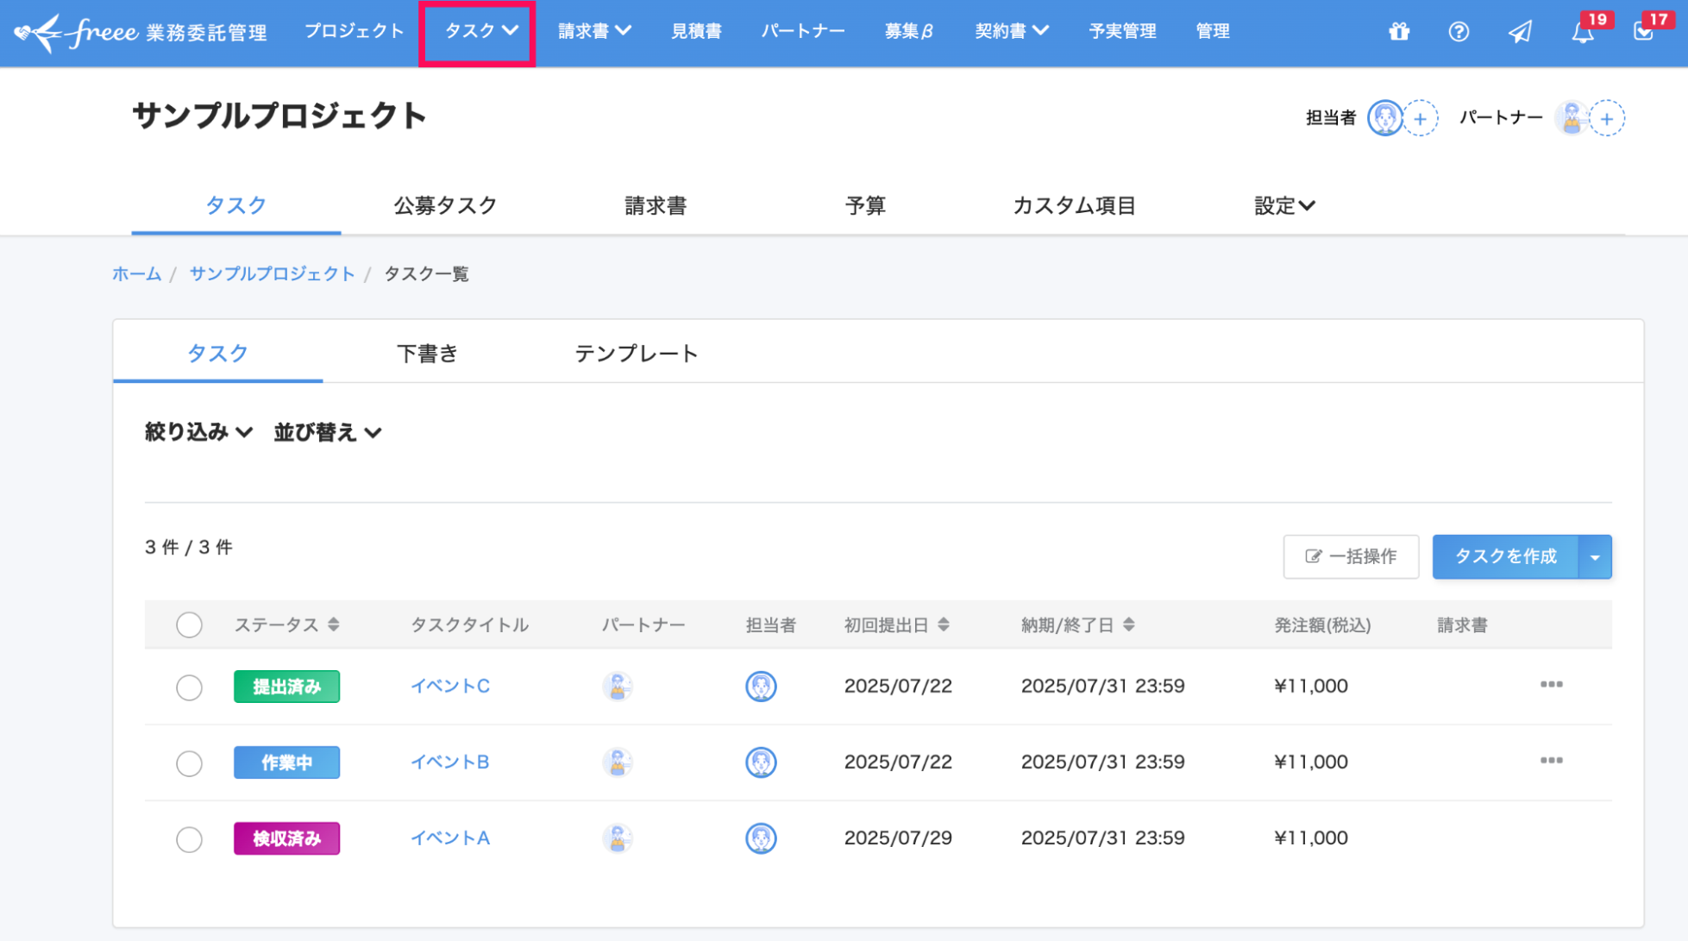This screenshot has width=1688, height=941.
Task: Expand the 請求書 menu in the top navigation
Action: (594, 32)
